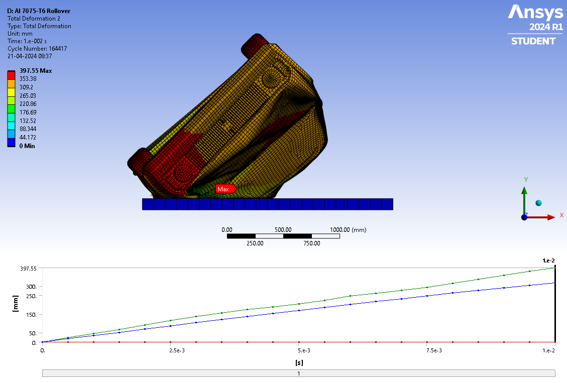Click the orange legend color band
The width and height of the screenshot is (567, 383).
(11, 84)
